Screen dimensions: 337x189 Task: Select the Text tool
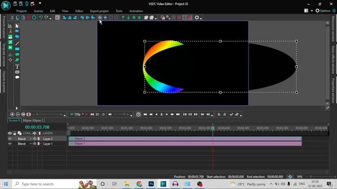click(x=17, y=67)
